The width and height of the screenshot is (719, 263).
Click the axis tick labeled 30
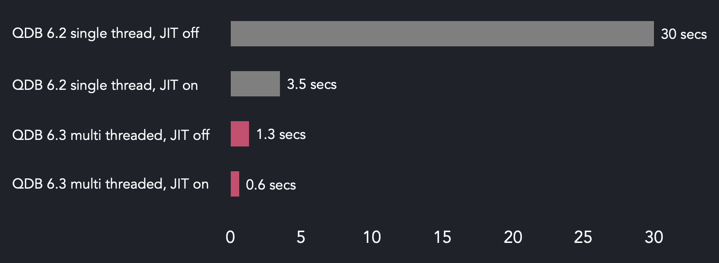(654, 238)
